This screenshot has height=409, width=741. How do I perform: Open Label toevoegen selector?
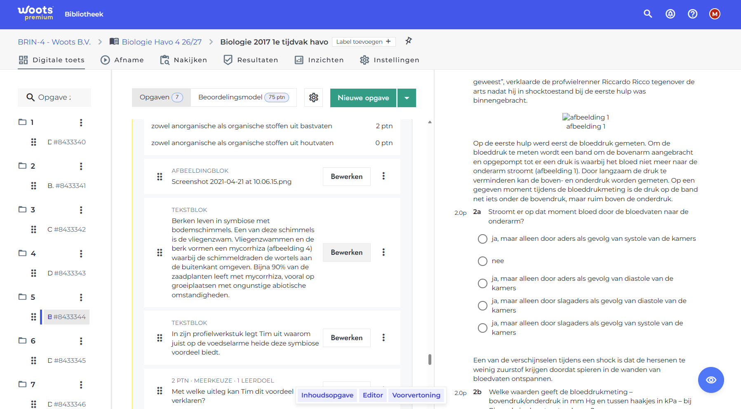click(364, 42)
